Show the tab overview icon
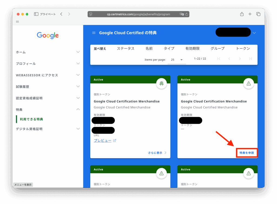Viewport: 277px width, 204px height. (x=258, y=14)
